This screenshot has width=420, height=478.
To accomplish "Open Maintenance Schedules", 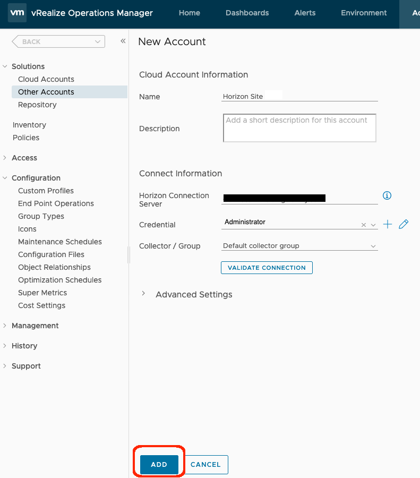I will tap(60, 242).
